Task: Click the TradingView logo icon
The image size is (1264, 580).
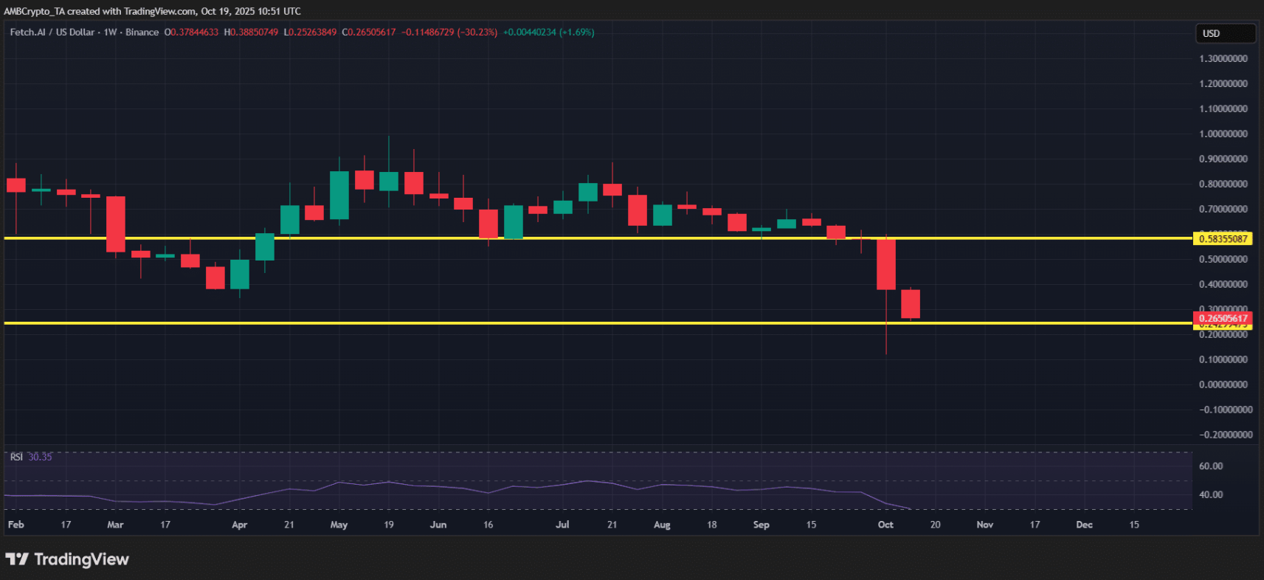Action: click(17, 559)
